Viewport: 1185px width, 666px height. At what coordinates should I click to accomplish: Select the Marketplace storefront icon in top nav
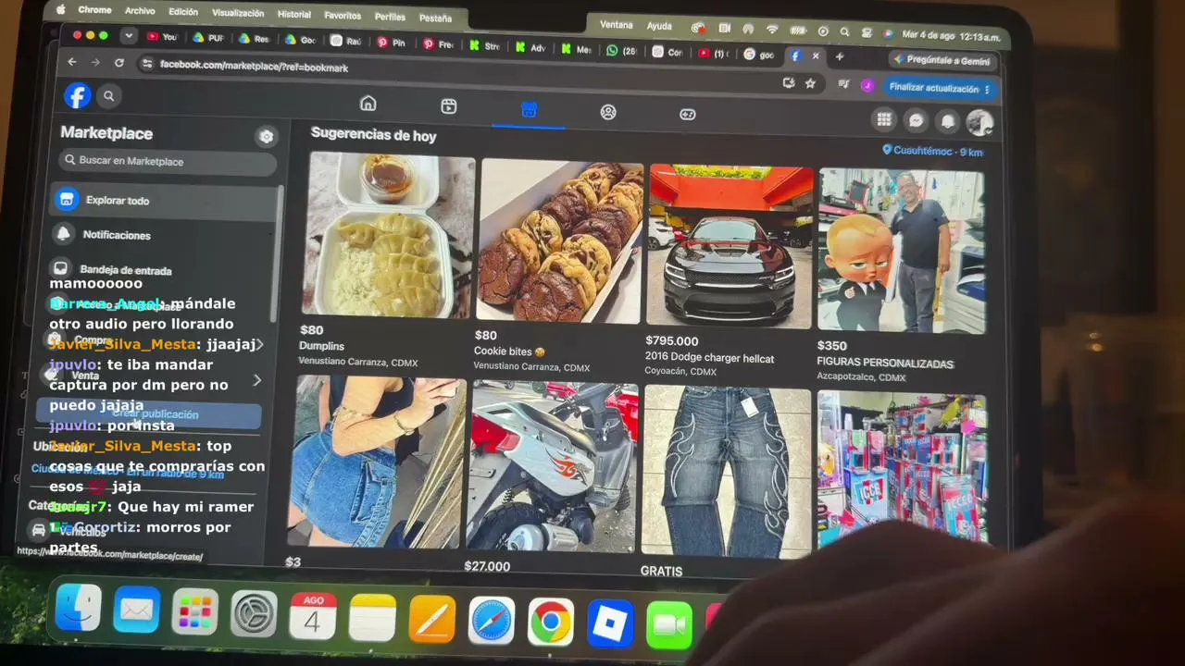[529, 110]
